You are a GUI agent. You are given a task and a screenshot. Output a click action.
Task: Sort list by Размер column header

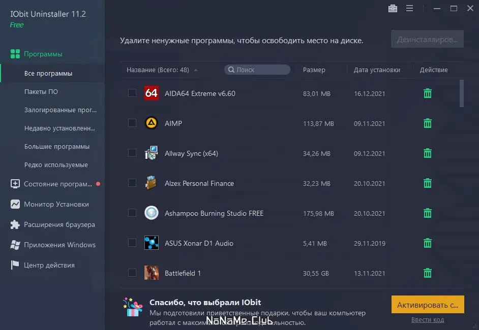pyautogui.click(x=314, y=70)
